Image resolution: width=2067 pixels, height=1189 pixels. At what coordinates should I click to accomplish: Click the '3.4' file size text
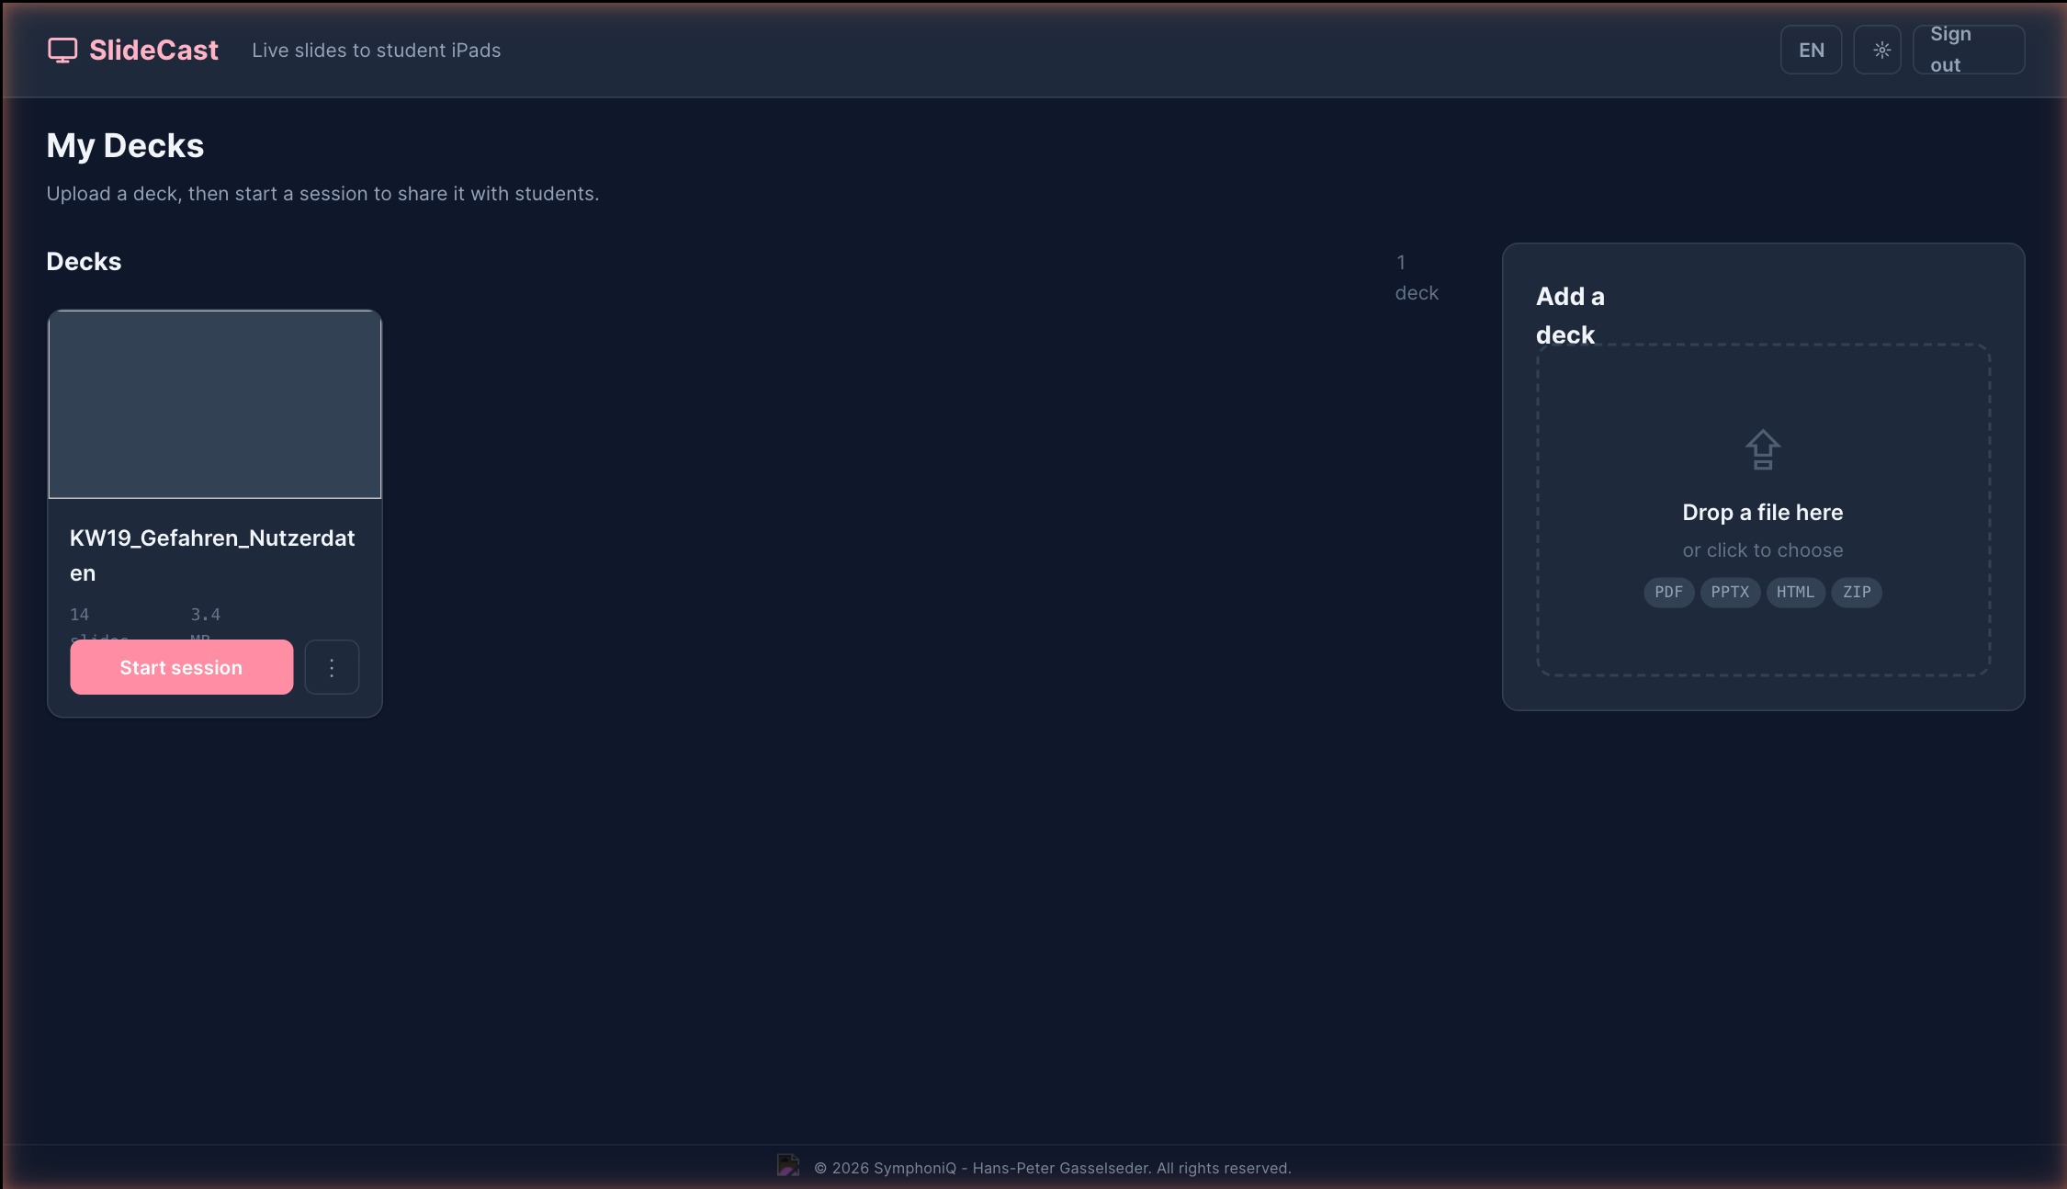[206, 614]
